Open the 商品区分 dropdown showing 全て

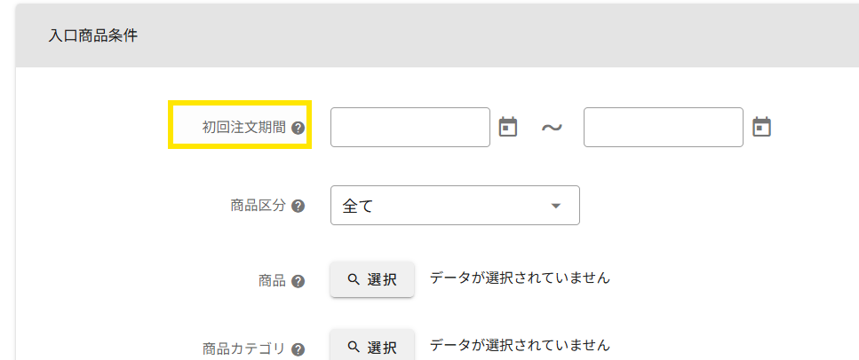[x=444, y=206]
